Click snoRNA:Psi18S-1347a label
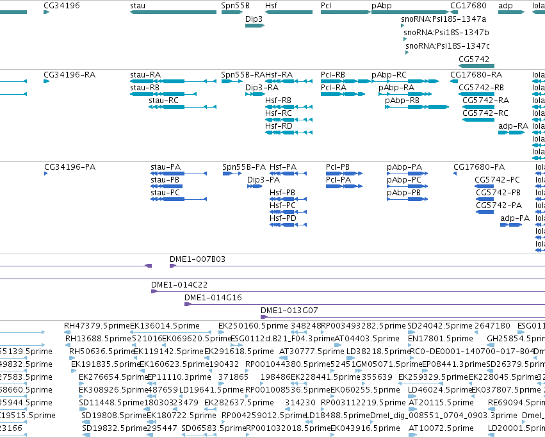 pyautogui.click(x=444, y=19)
